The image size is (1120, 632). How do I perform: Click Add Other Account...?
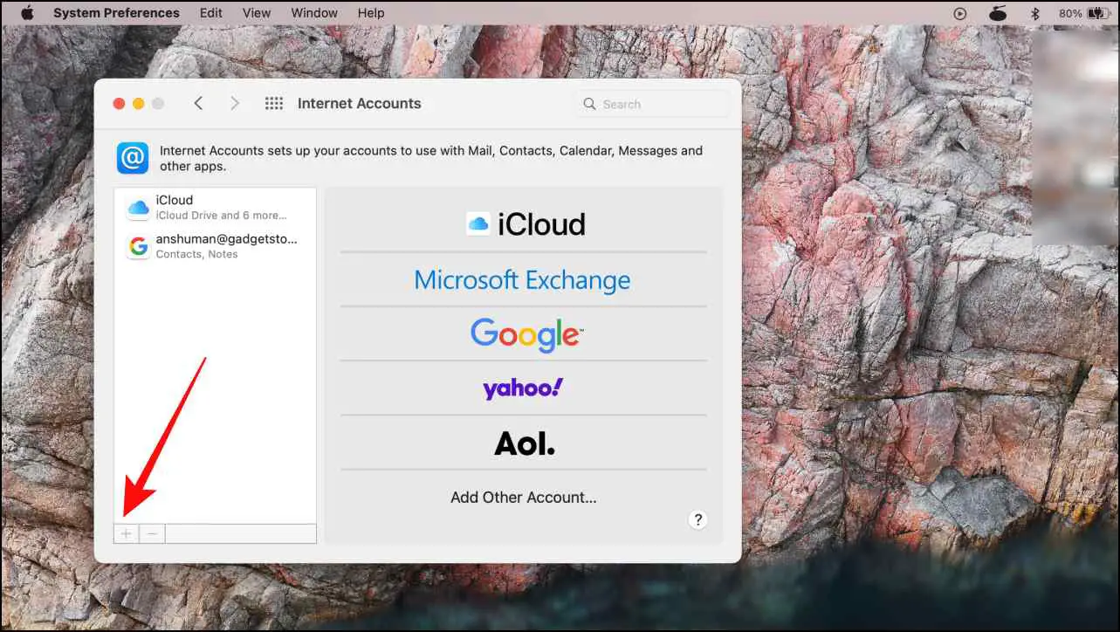tap(524, 498)
